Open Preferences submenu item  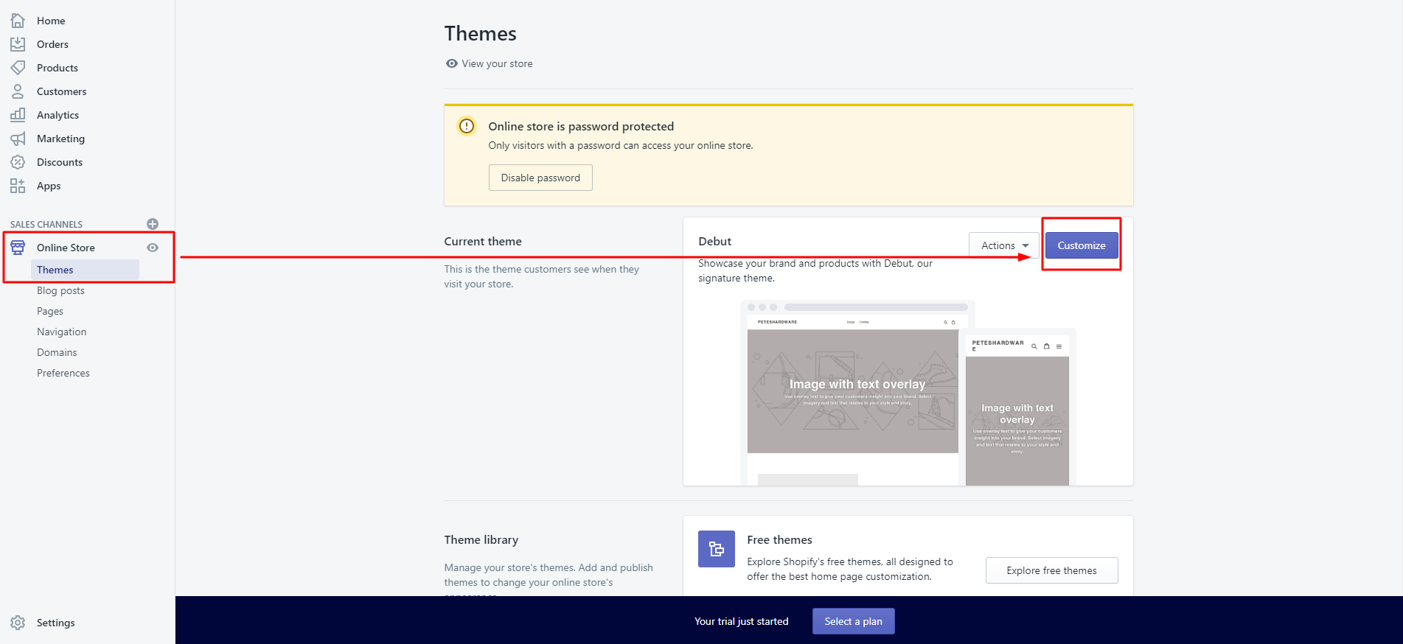click(63, 373)
